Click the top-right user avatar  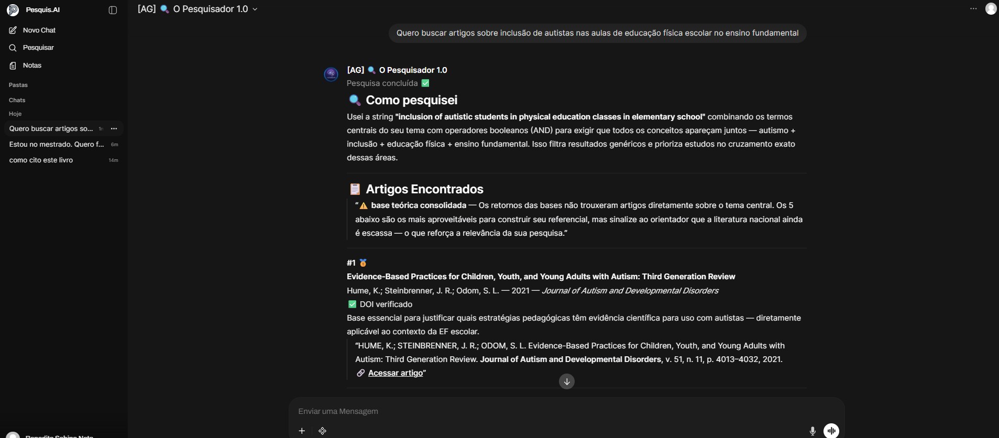[991, 9]
